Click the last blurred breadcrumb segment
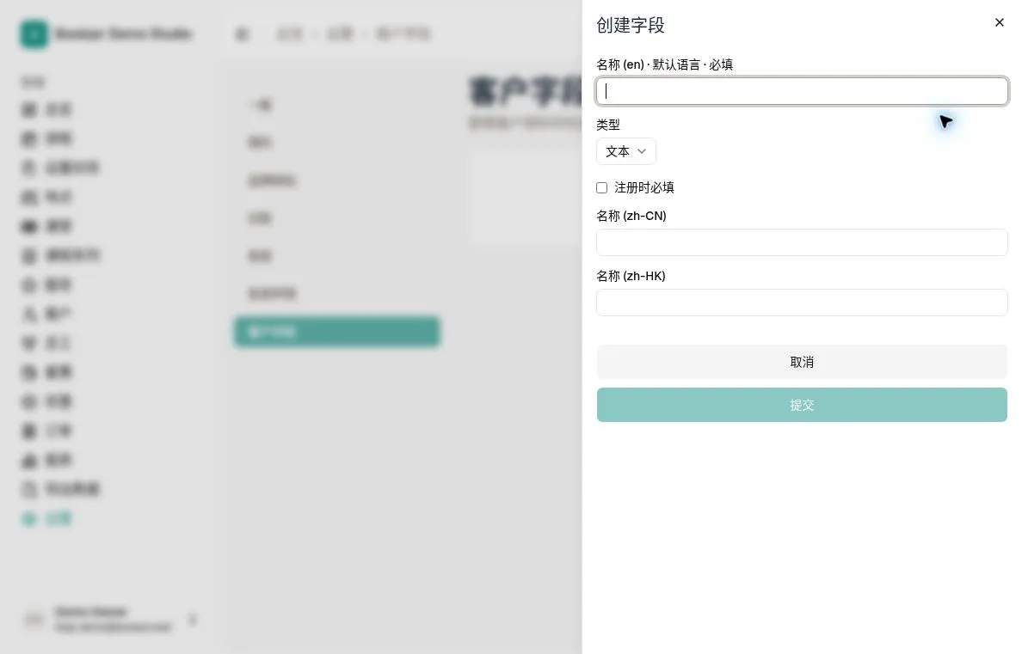The image size is (1022, 654). (403, 34)
